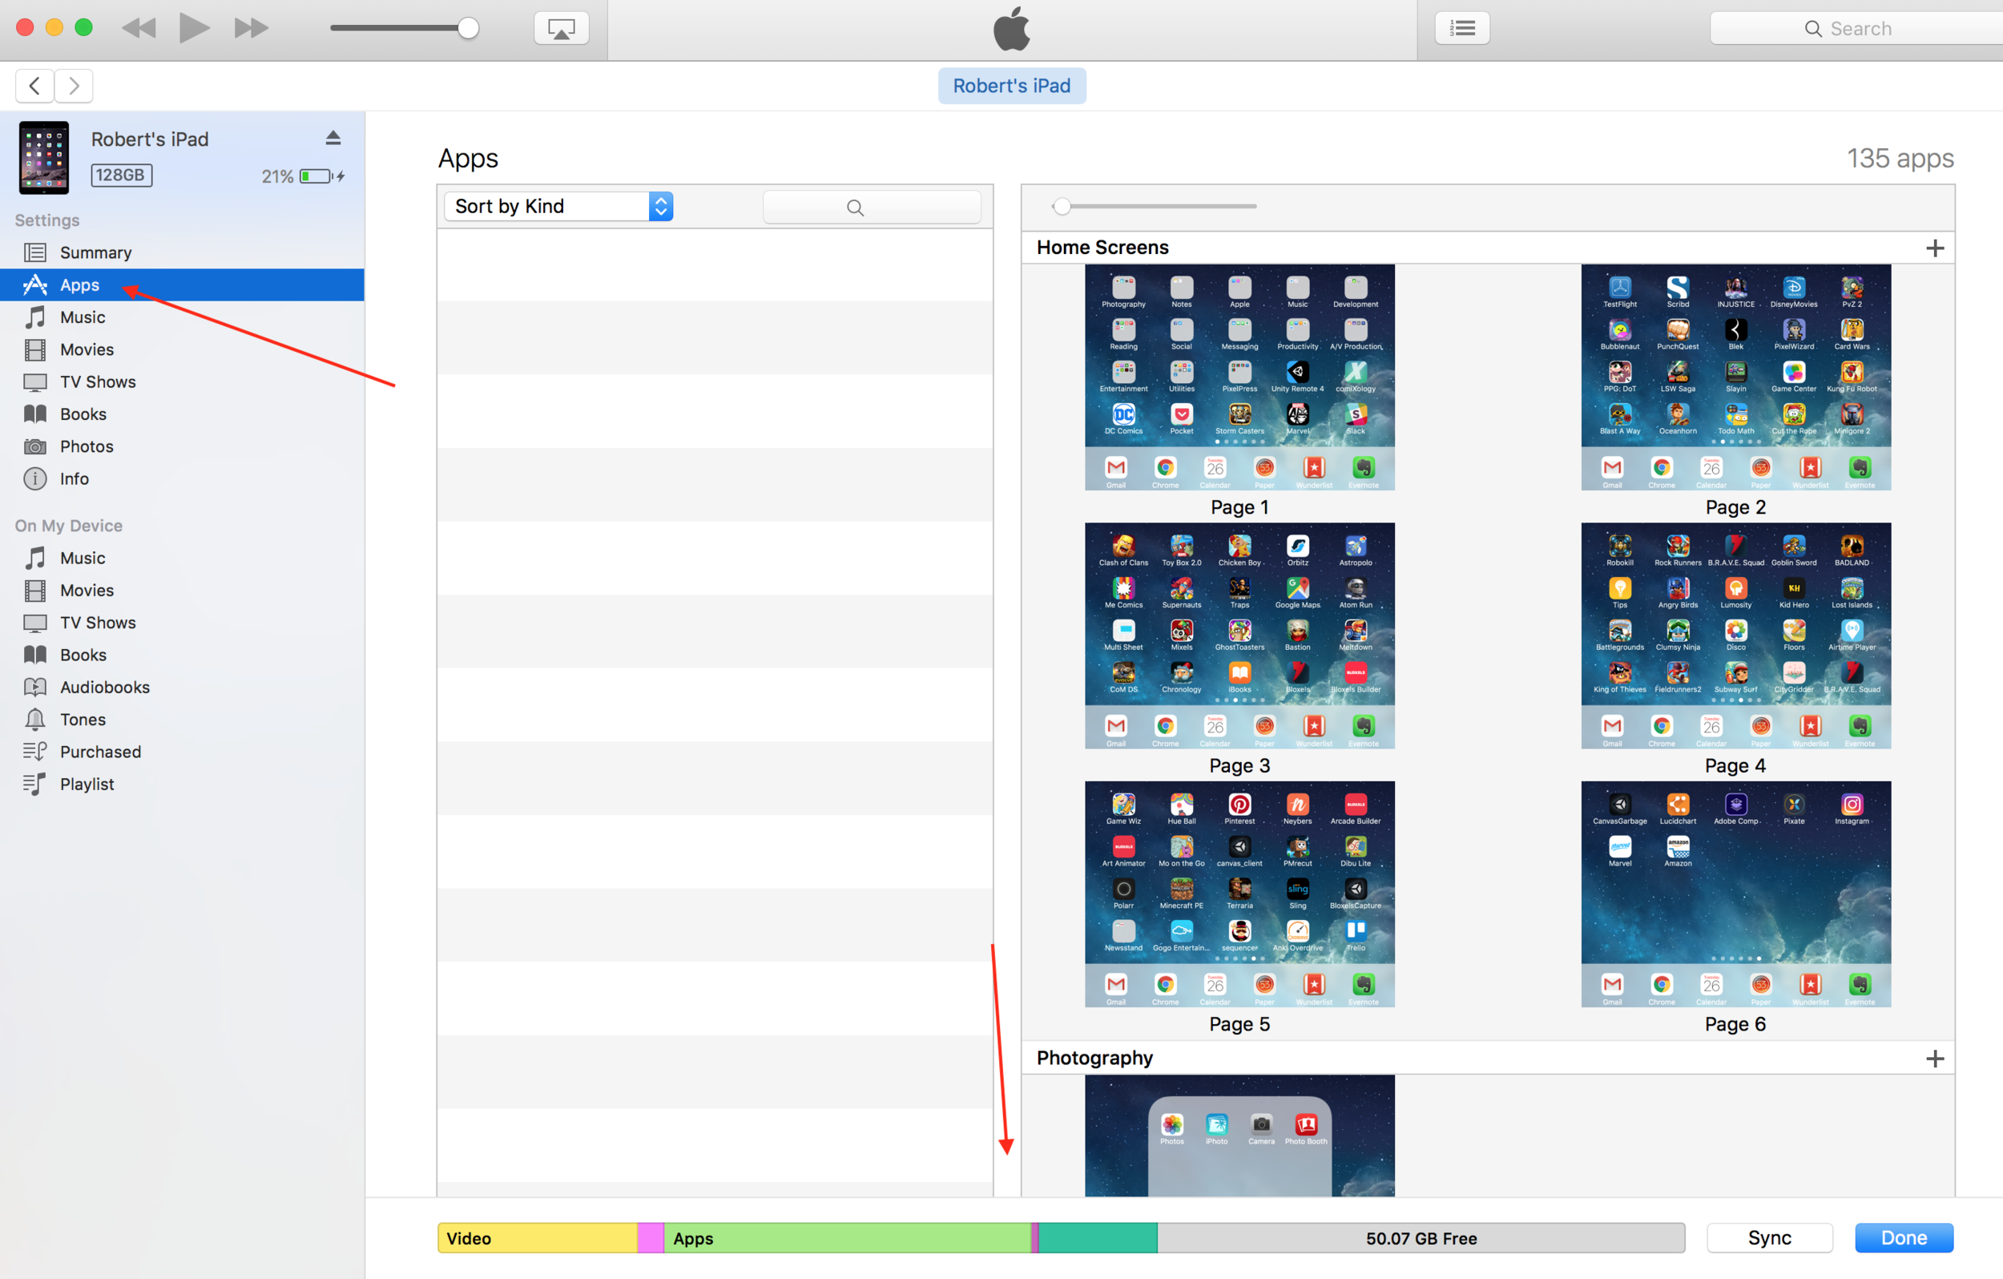Viewport: 2003px width, 1279px height.
Task: Click the blue Done button
Action: (x=1903, y=1237)
